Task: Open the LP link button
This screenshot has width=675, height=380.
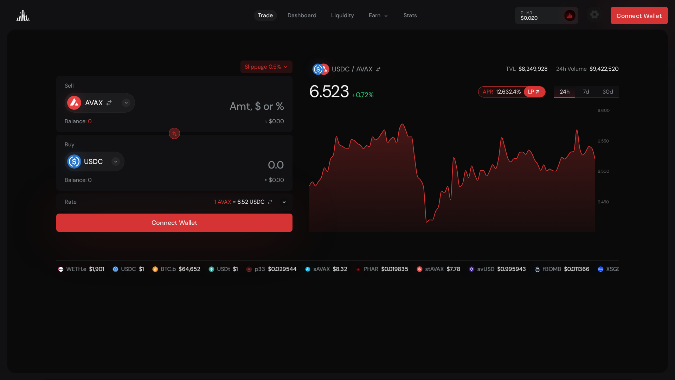Action: pos(534,92)
